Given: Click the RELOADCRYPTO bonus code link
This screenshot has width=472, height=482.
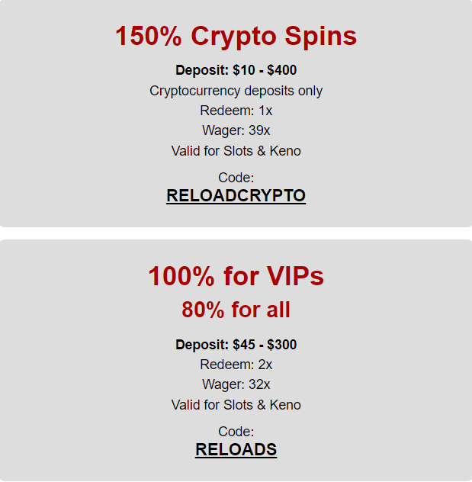Looking at the screenshot, I should (236, 195).
